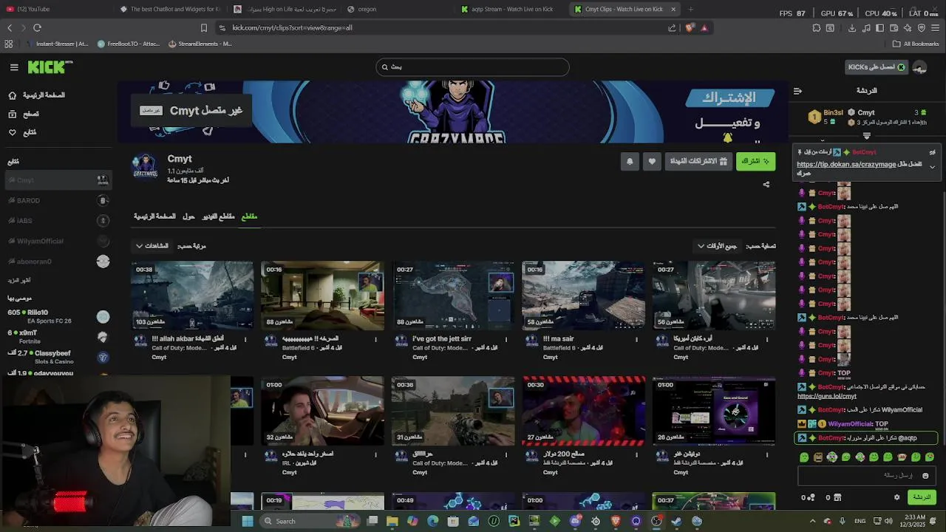Viewport: 946px width, 532px height.
Task: Open chat settings gear icon
Action: [897, 497]
